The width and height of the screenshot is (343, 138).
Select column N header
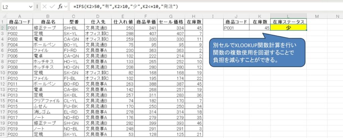[338, 16]
